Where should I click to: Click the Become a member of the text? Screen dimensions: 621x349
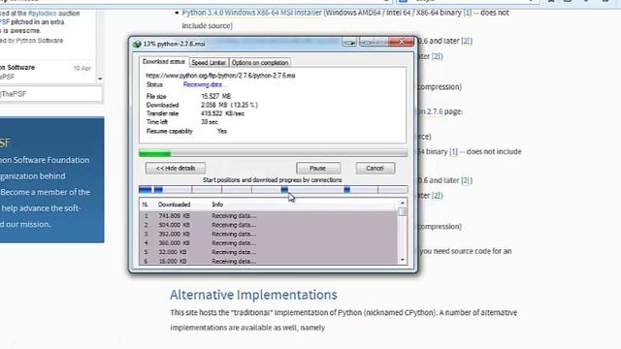(46, 192)
